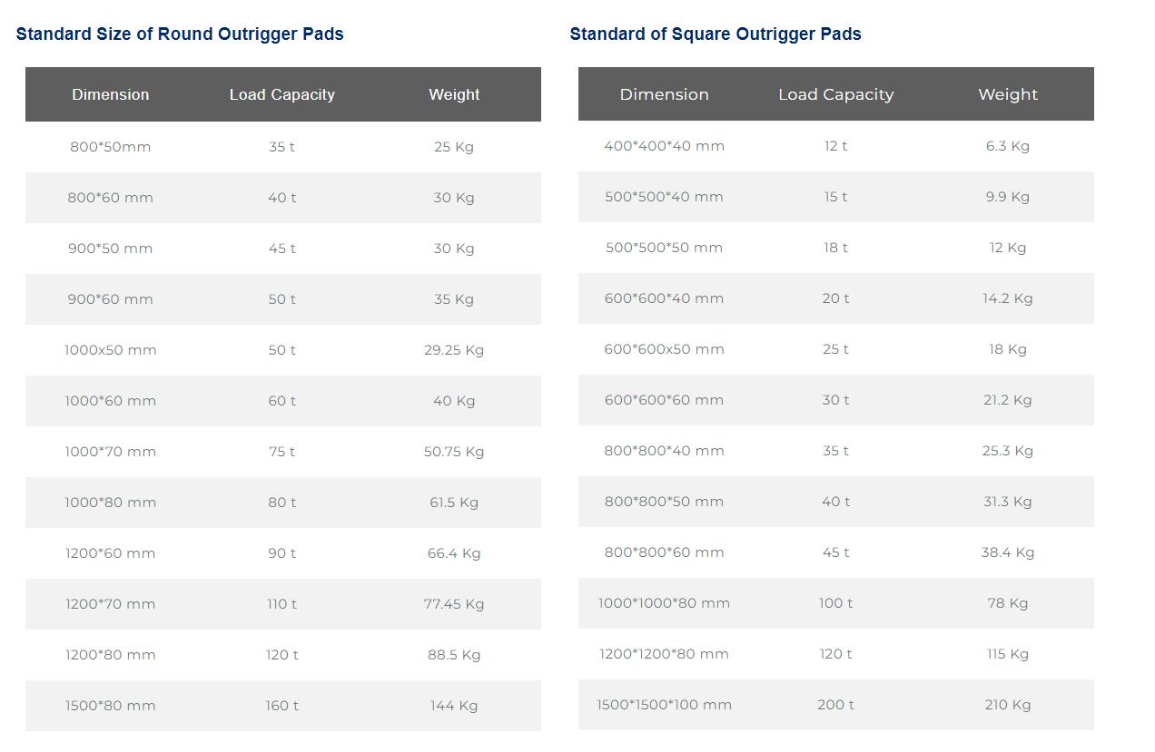The width and height of the screenshot is (1155, 752).
Task: Select the 1500*1500*100 mm dimension cell
Action: 665,705
